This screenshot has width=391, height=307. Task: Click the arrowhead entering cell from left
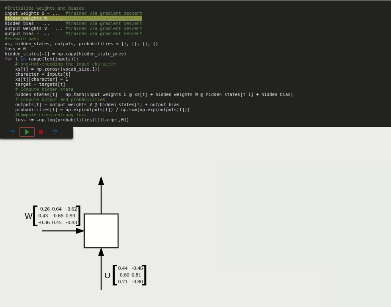tap(80, 231)
